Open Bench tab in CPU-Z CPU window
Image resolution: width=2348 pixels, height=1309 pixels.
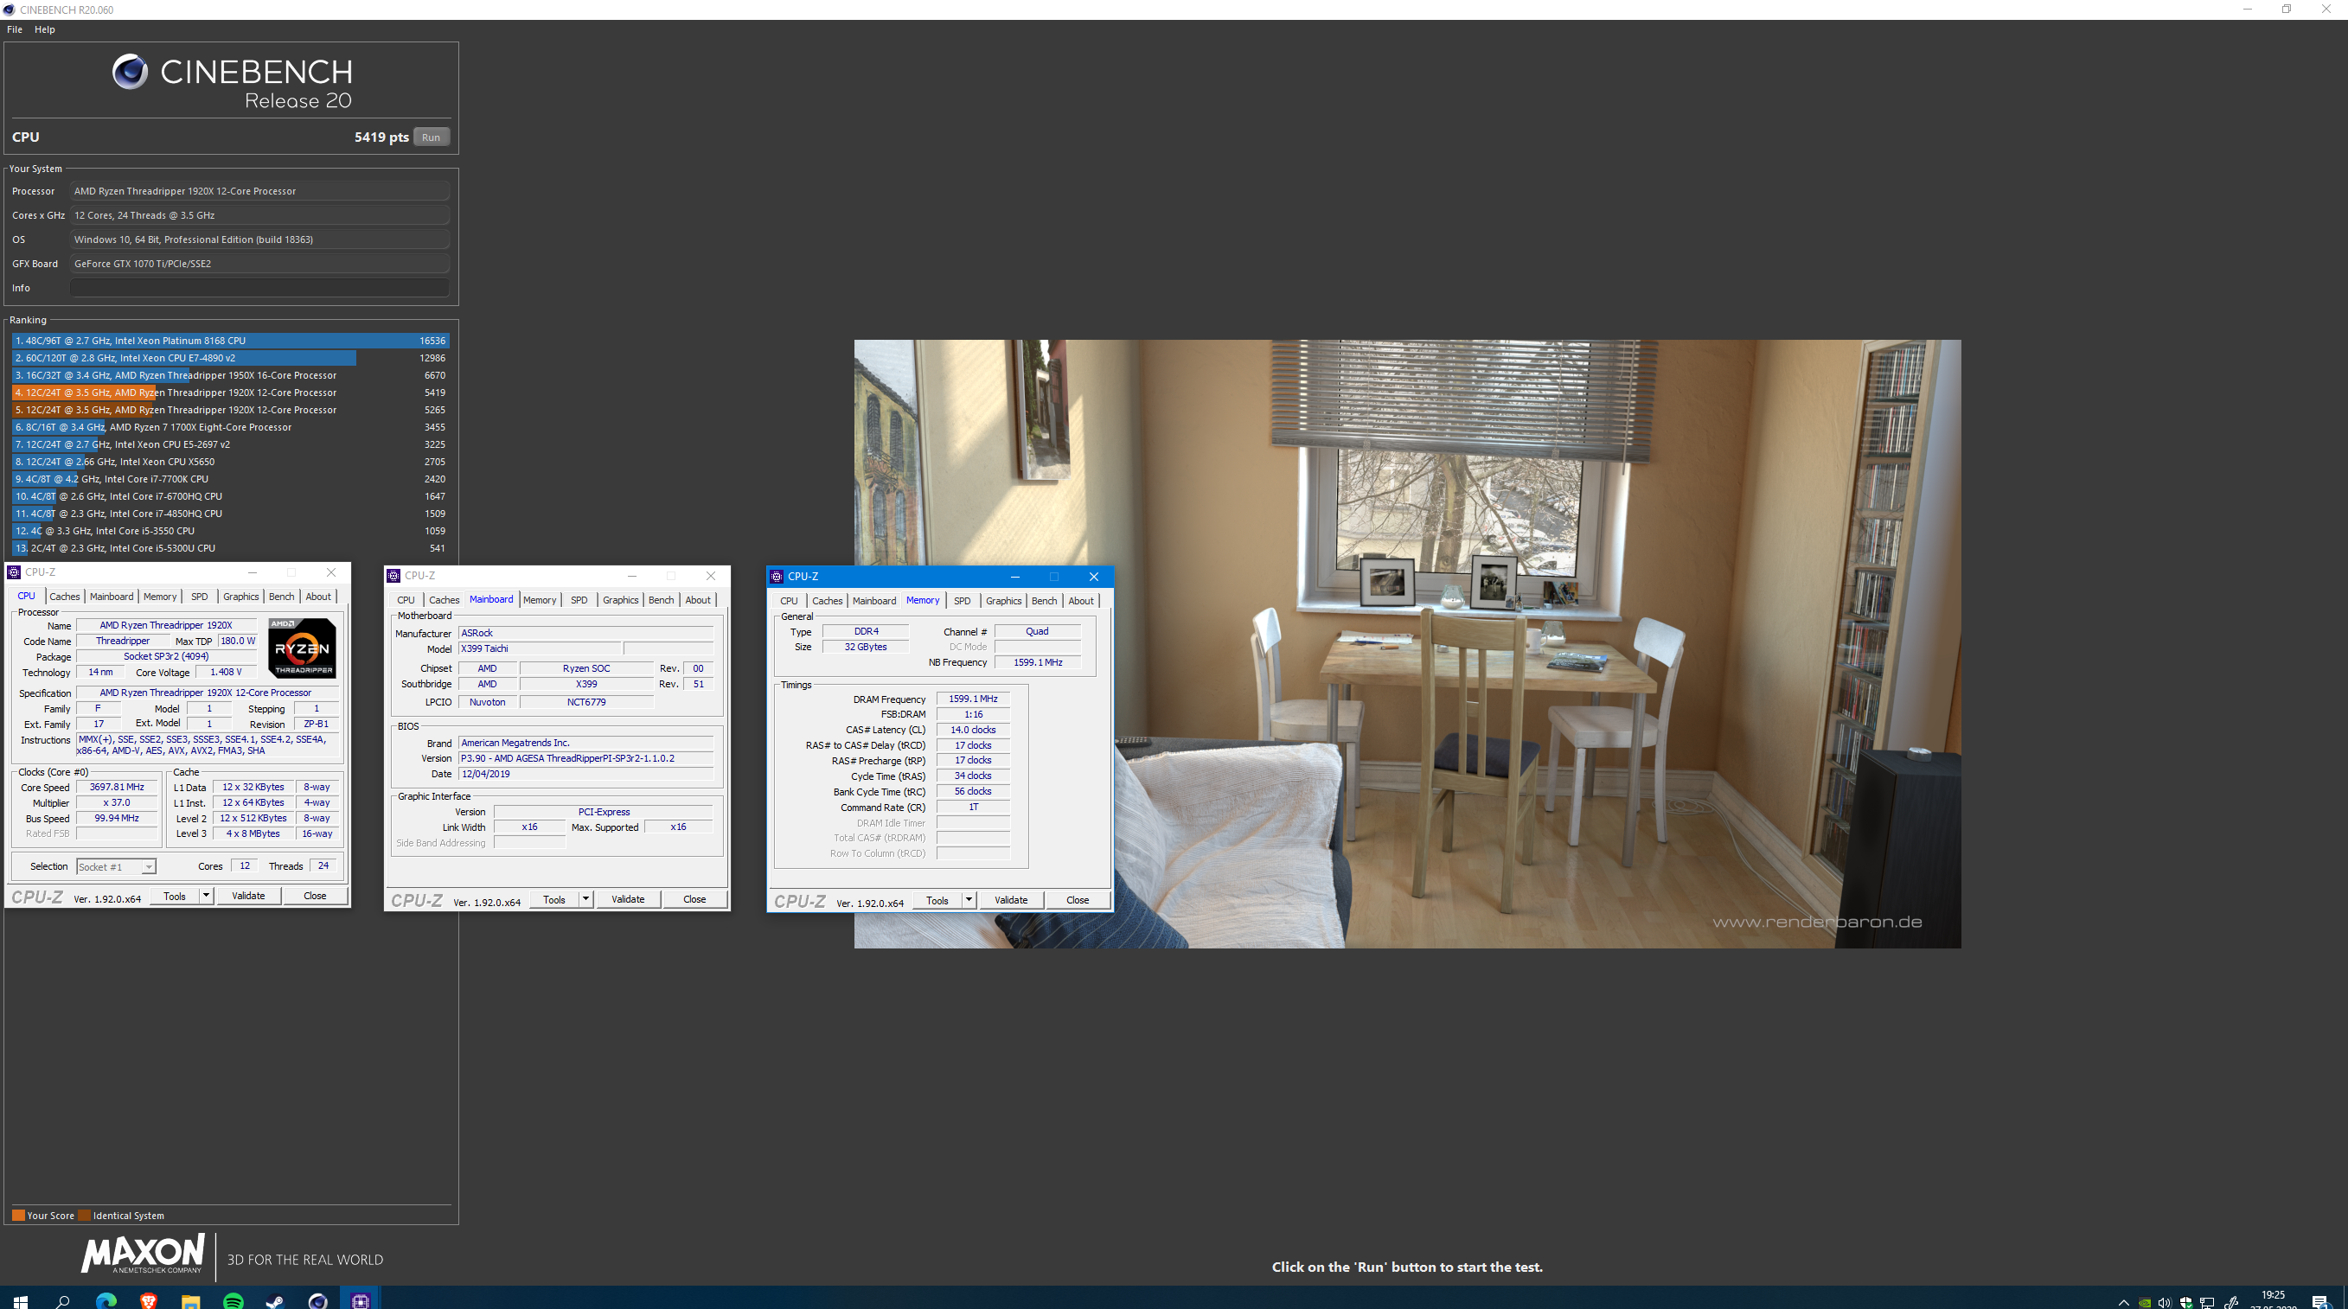coord(282,597)
